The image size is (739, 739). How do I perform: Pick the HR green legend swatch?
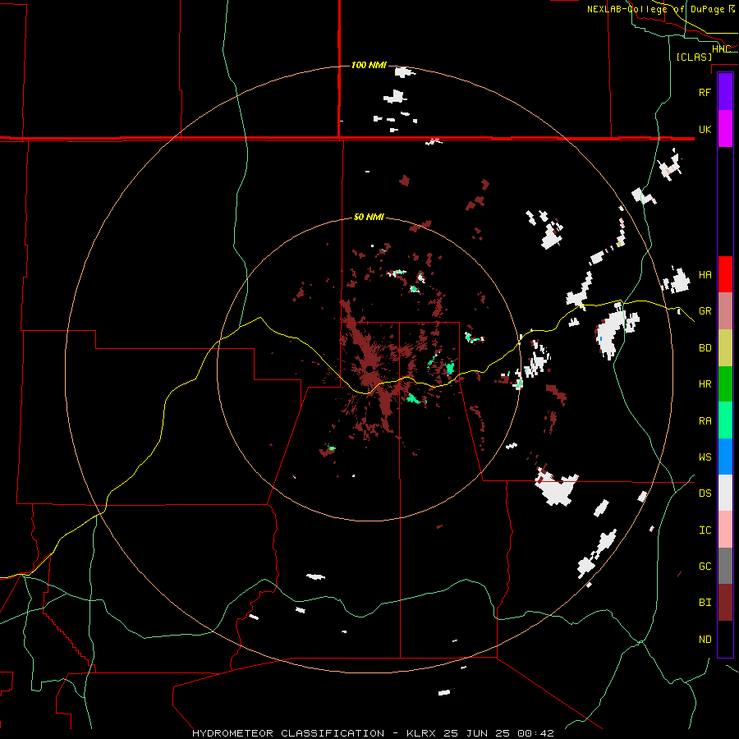[x=725, y=384]
